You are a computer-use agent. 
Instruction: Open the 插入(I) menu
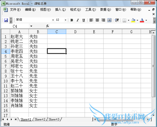click(61, 10)
